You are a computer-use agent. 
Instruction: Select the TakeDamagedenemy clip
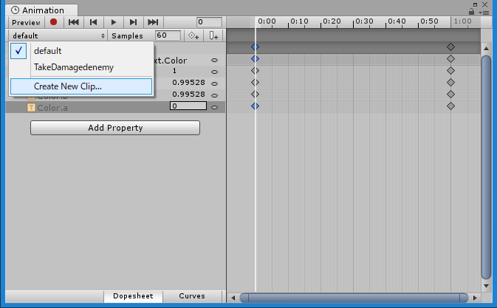81,67
